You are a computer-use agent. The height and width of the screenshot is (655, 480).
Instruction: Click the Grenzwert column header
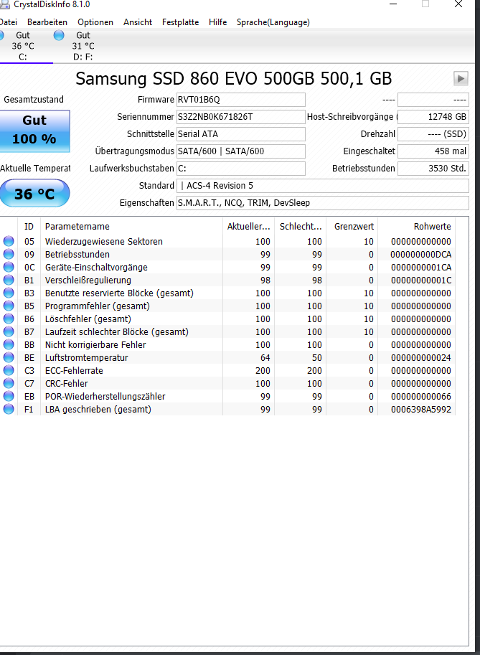(352, 227)
